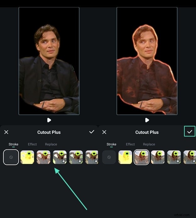Open the Effect tab in the left panel
Viewport: 196px width, 218px height.
32,144
